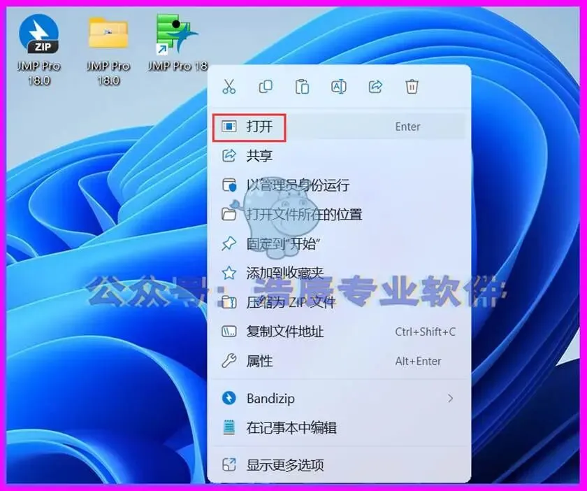Open the Bandizip submenu entry

click(338, 399)
